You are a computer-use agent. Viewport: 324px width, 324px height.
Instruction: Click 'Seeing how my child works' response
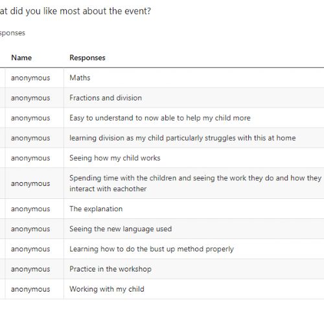click(x=115, y=158)
